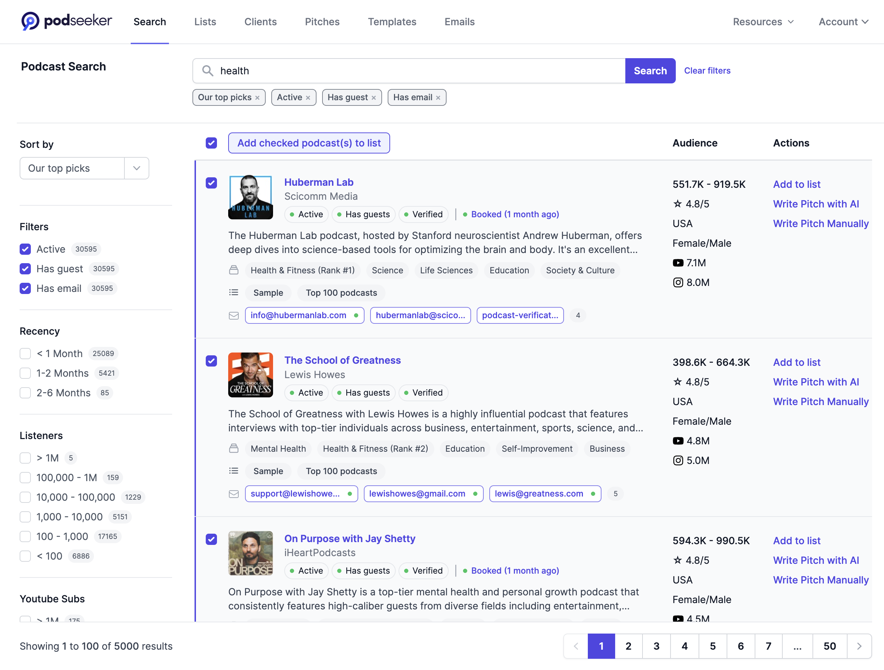
Task: Open the Pitches tab
Action: [x=322, y=22]
